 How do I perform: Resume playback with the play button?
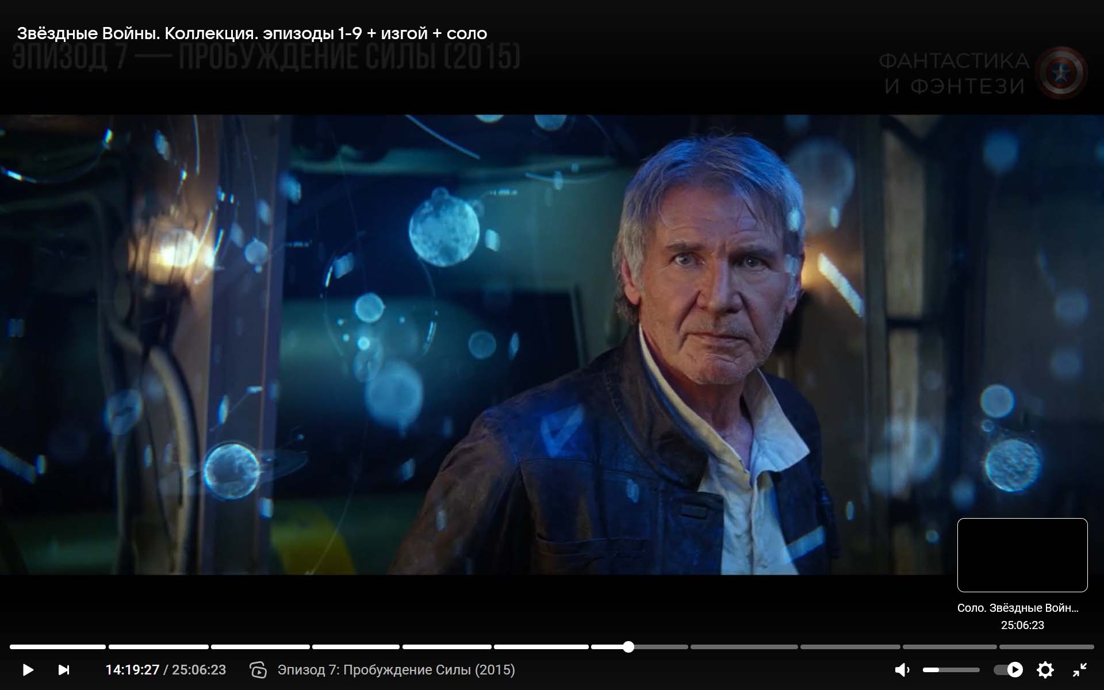[28, 670]
